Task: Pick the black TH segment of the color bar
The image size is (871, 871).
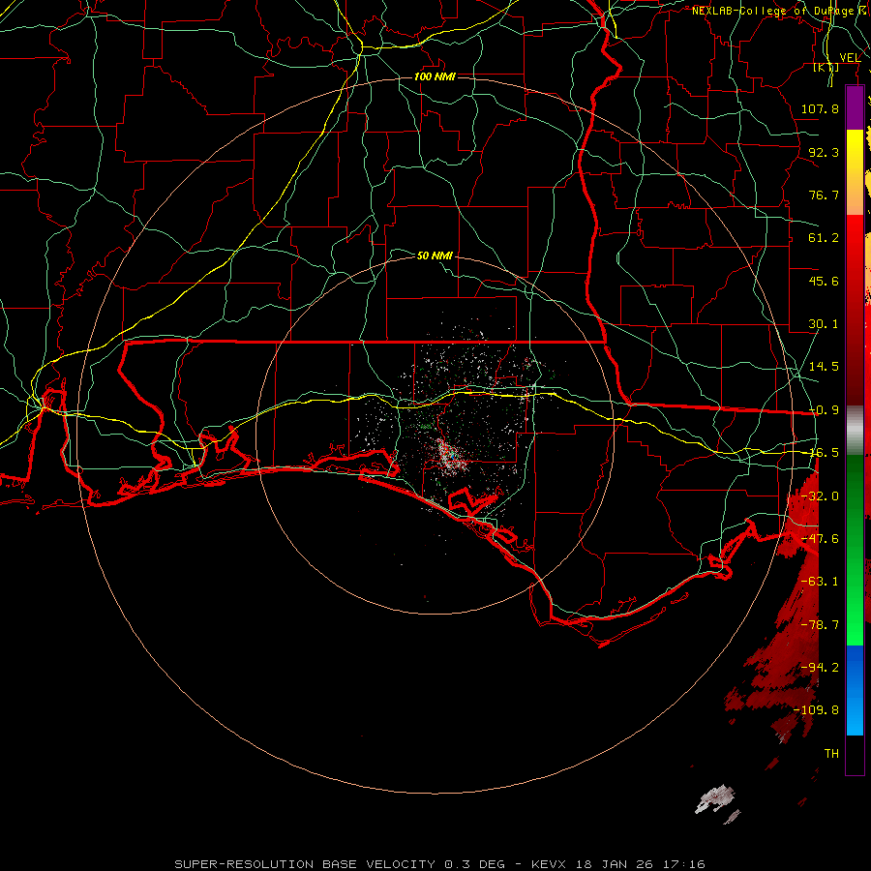Action: tap(855, 754)
